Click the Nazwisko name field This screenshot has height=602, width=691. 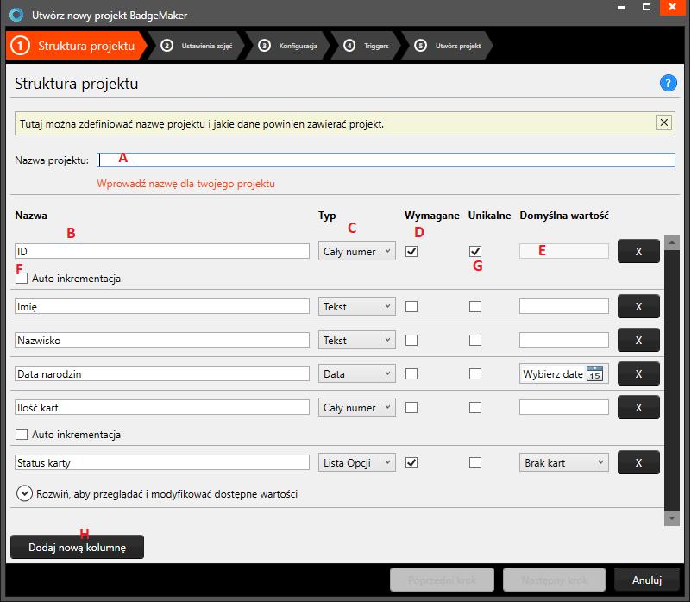click(162, 340)
